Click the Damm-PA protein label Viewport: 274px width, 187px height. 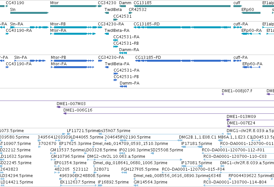click(x=129, y=83)
